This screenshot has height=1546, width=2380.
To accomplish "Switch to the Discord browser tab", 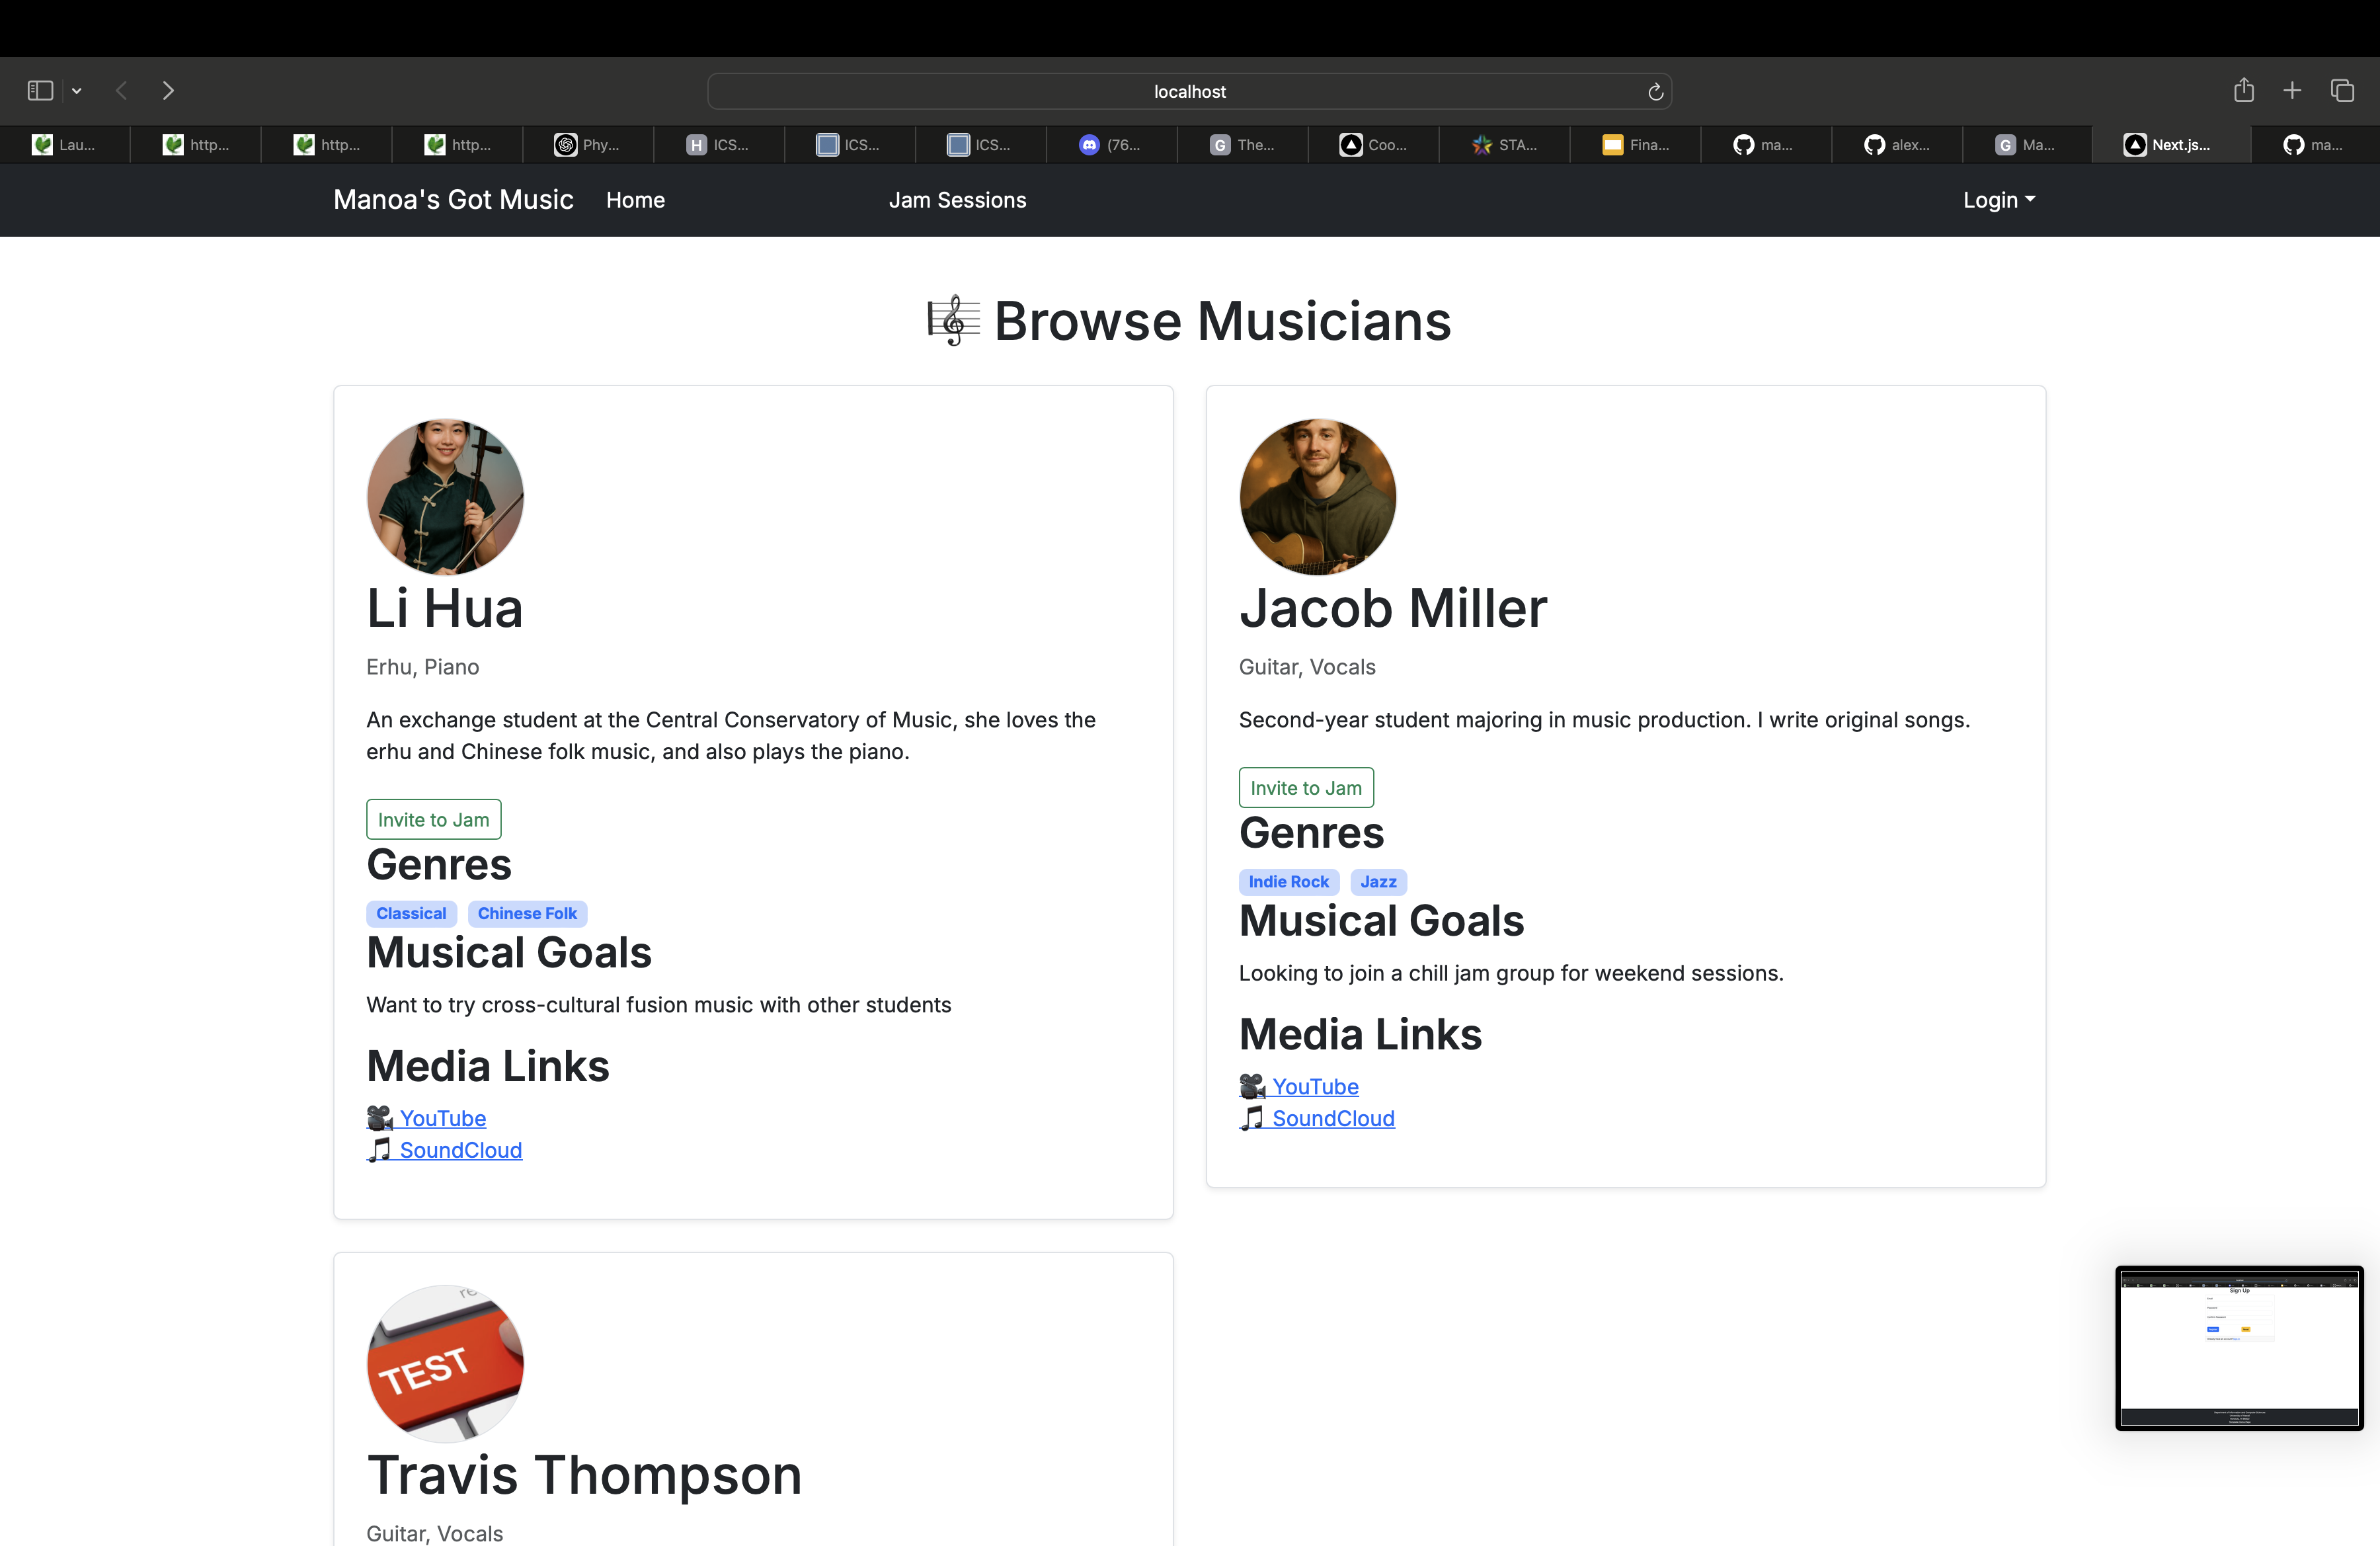I will click(1110, 145).
